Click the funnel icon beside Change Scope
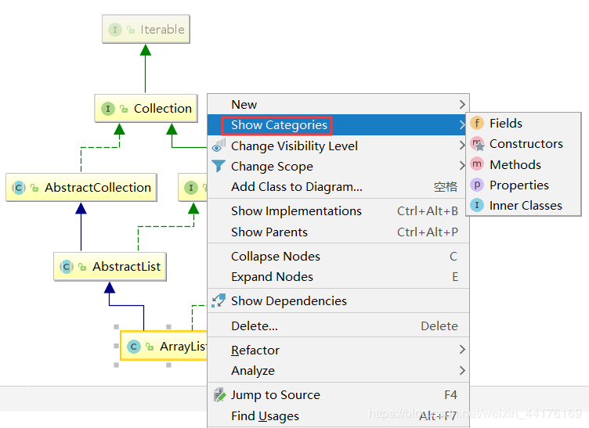Image resolution: width=589 pixels, height=428 pixels. tap(219, 166)
